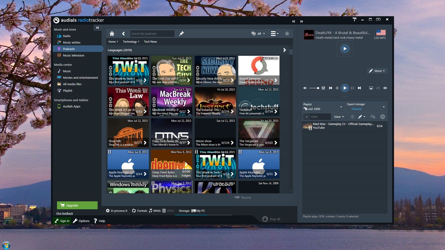Open Help
The height and width of the screenshot is (250, 445).
(99, 221)
